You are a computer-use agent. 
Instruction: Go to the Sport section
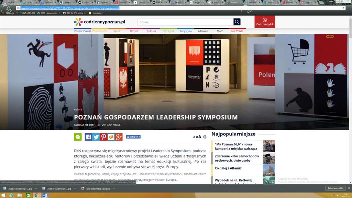tap(117, 31)
